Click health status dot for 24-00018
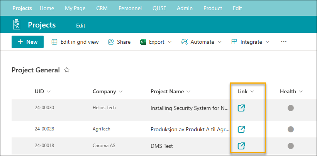The width and height of the screenshot is (317, 156). [x=290, y=146]
